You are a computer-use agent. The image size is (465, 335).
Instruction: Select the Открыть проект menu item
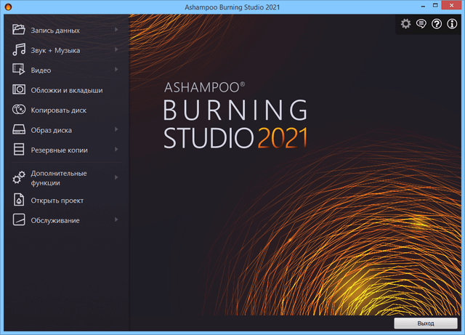click(57, 200)
